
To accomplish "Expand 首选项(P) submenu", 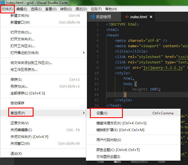I will tap(44, 113).
